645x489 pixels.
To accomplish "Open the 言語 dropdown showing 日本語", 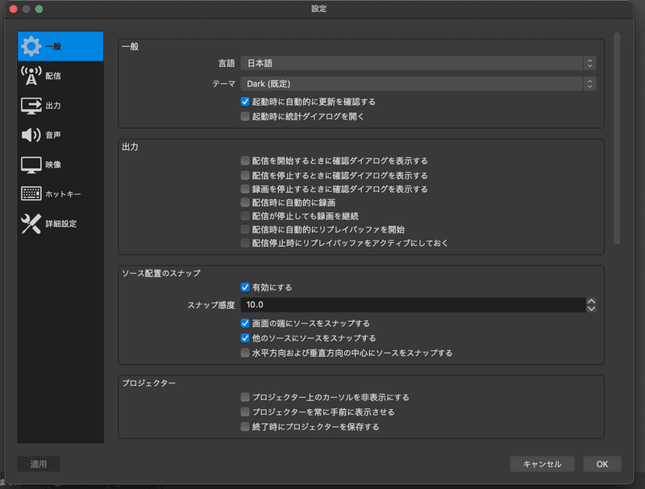I will click(418, 63).
